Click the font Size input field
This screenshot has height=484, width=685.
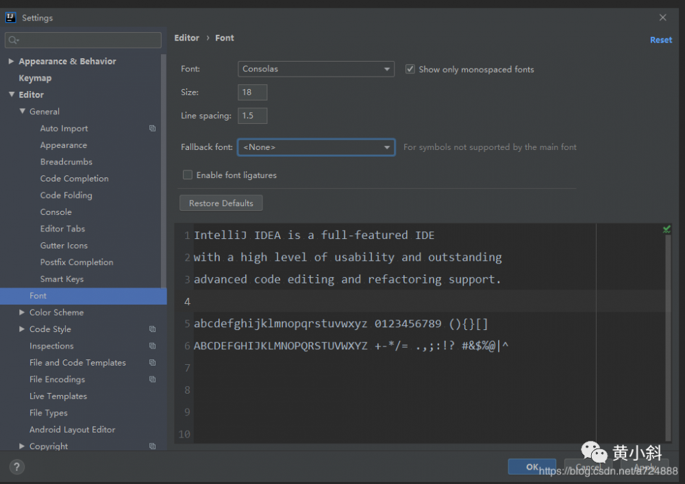252,92
